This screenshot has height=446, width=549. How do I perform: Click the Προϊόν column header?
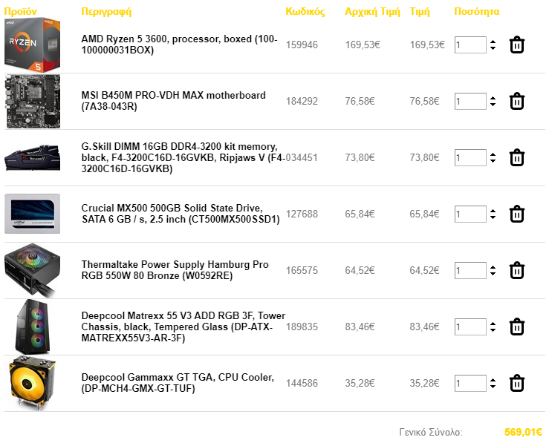[20, 12]
